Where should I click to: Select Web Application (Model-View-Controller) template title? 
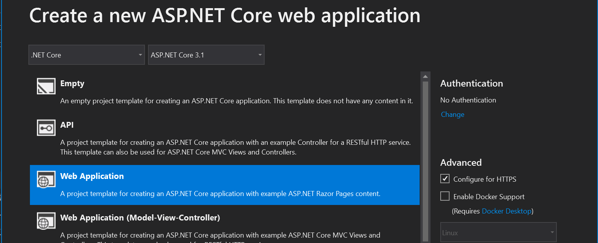140,218
